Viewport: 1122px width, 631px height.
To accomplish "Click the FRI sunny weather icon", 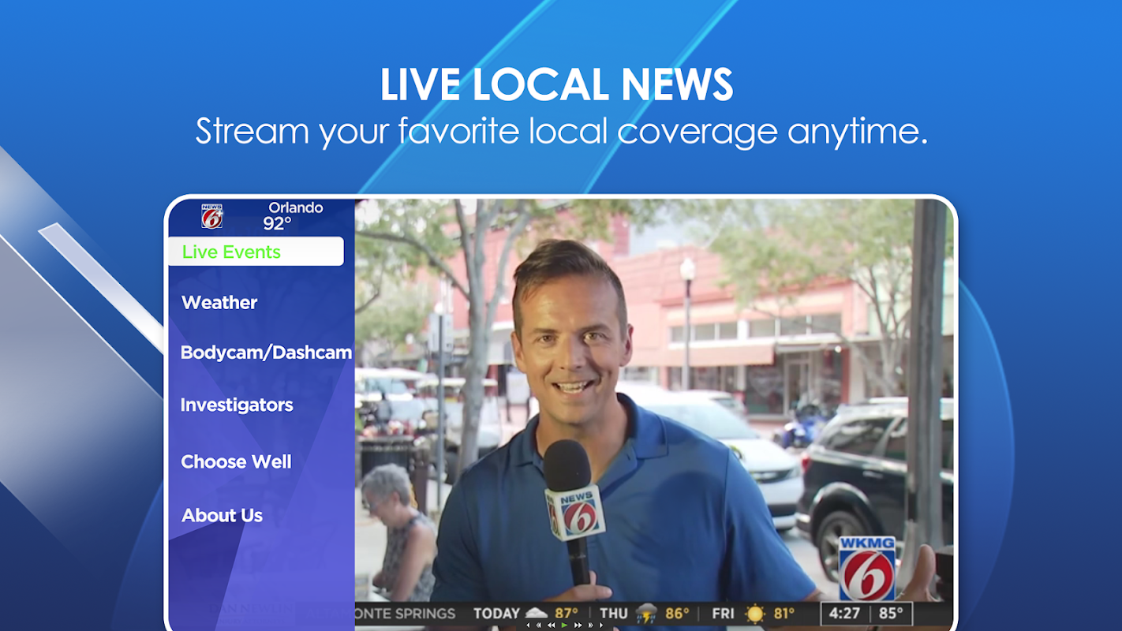I will coord(755,614).
